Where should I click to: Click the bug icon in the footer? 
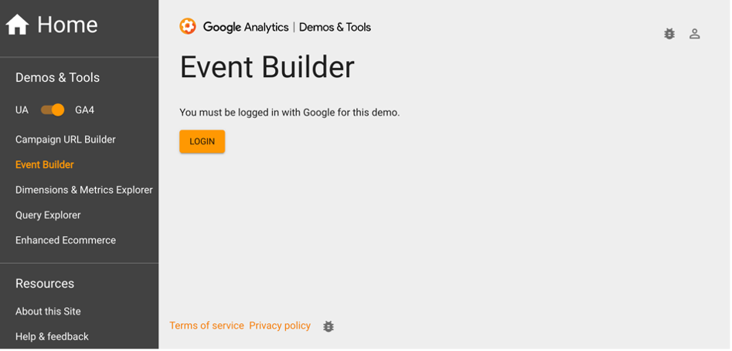click(x=329, y=326)
